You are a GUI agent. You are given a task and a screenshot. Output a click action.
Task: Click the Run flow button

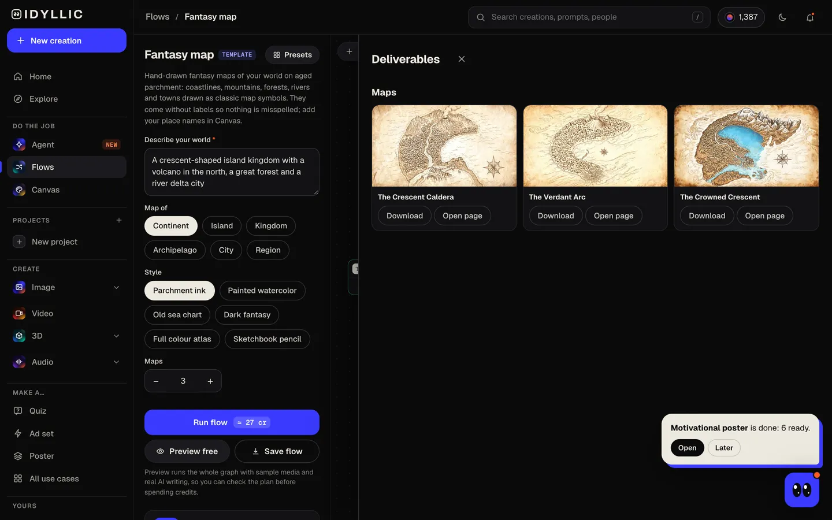[x=232, y=422]
